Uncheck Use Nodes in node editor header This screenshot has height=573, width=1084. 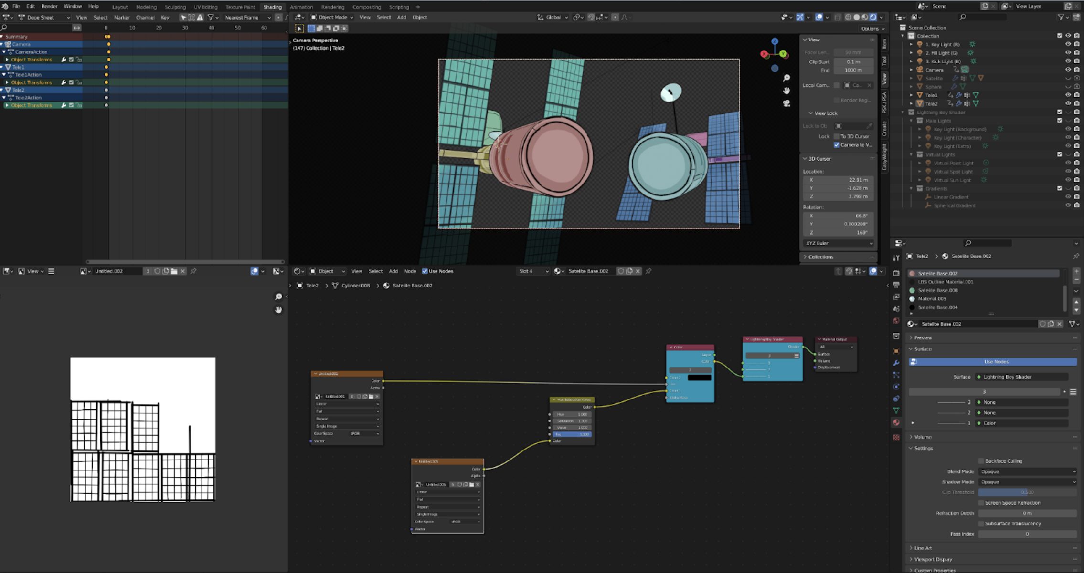point(425,271)
